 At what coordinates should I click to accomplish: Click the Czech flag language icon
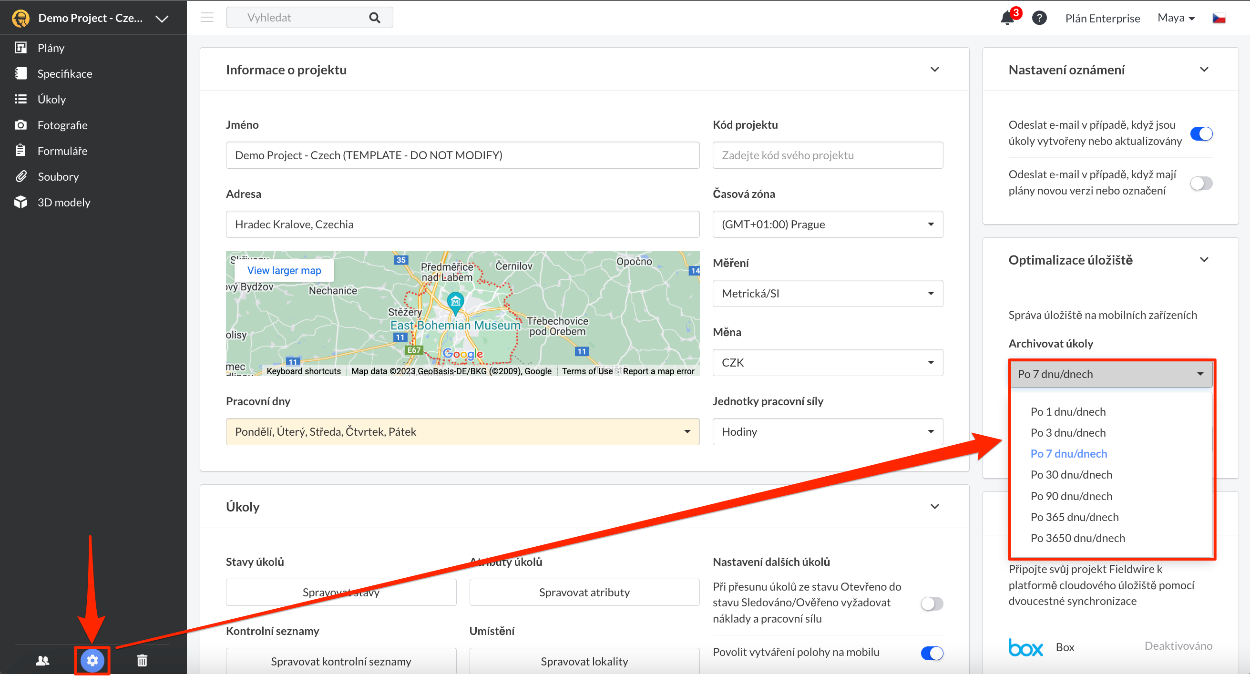[x=1219, y=18]
